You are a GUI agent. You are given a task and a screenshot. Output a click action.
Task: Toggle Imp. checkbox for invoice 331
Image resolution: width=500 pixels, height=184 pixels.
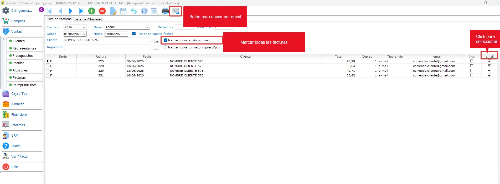472,75
